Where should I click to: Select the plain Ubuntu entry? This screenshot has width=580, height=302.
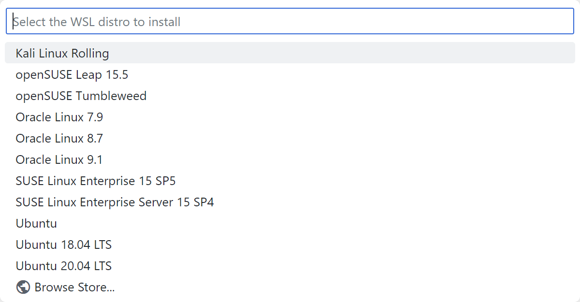click(x=37, y=223)
